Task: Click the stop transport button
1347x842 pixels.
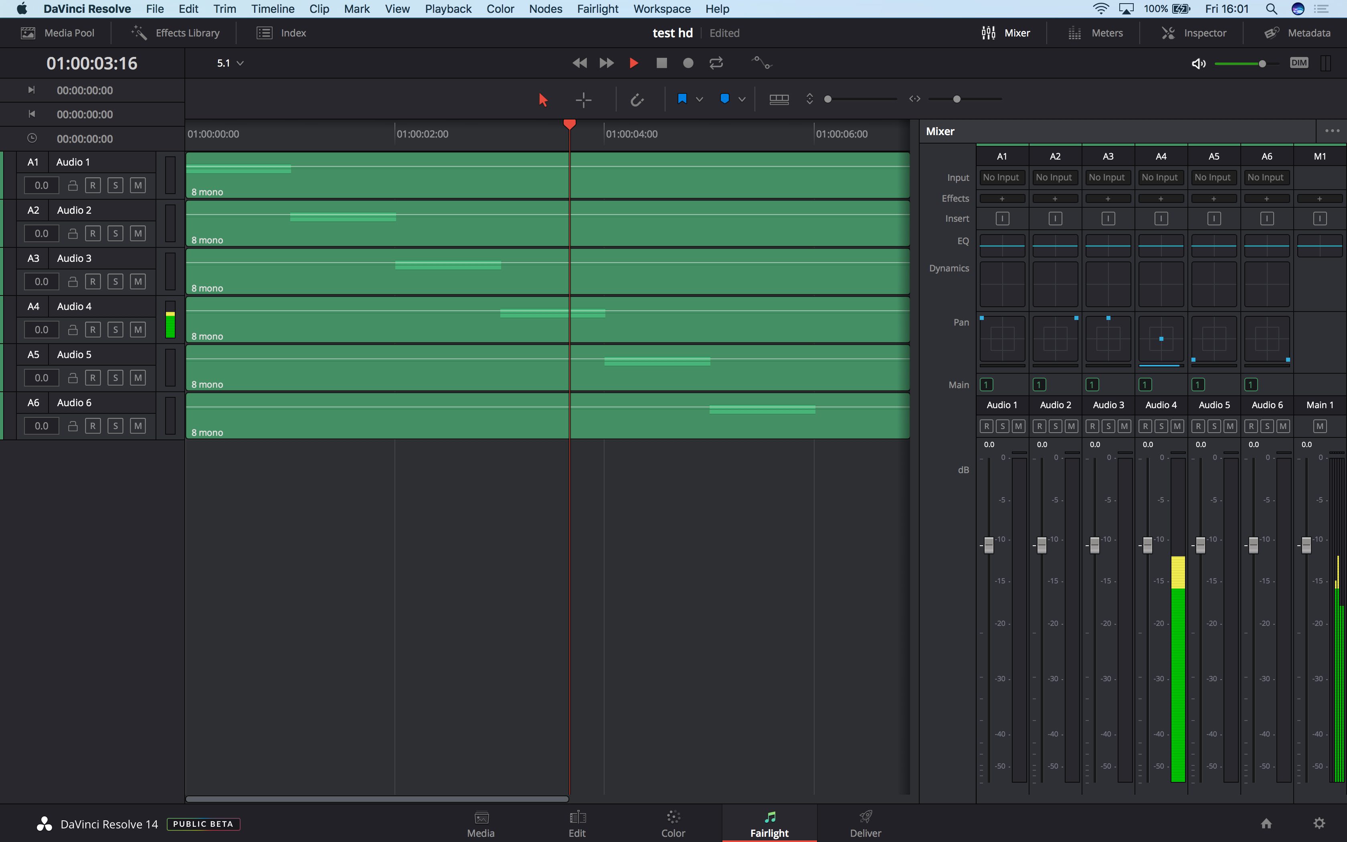Action: [x=661, y=63]
